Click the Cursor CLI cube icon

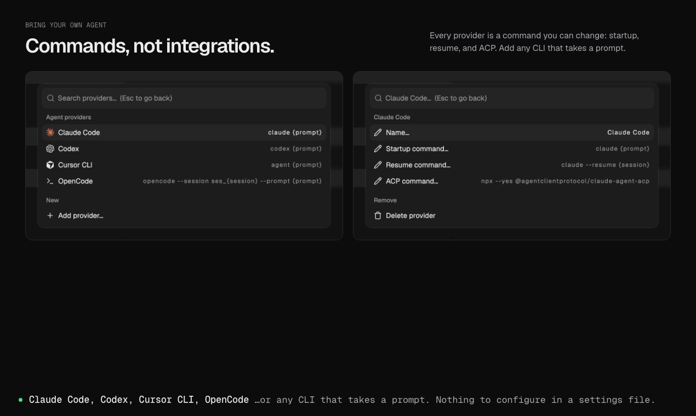[50, 165]
